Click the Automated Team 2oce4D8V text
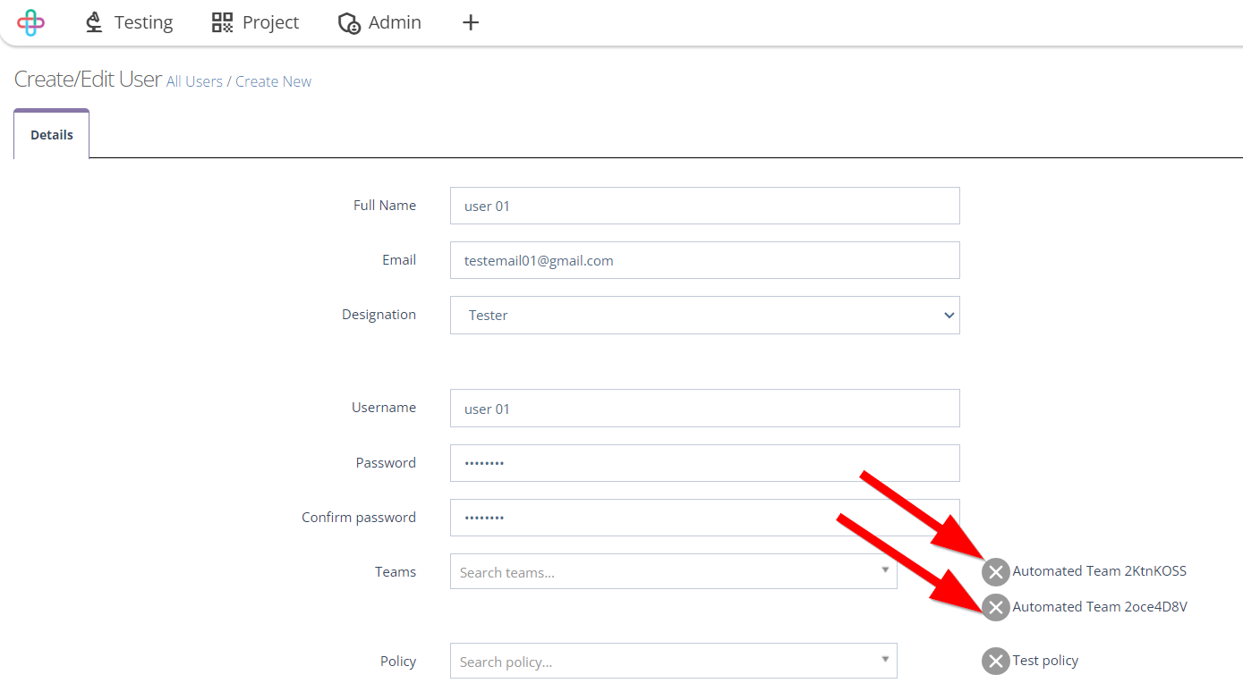Screen dimensions: 1243x700 [x=1100, y=606]
